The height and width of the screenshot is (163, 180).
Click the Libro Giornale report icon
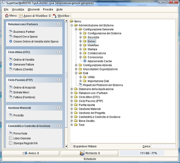pyautogui.click(x=11, y=138)
